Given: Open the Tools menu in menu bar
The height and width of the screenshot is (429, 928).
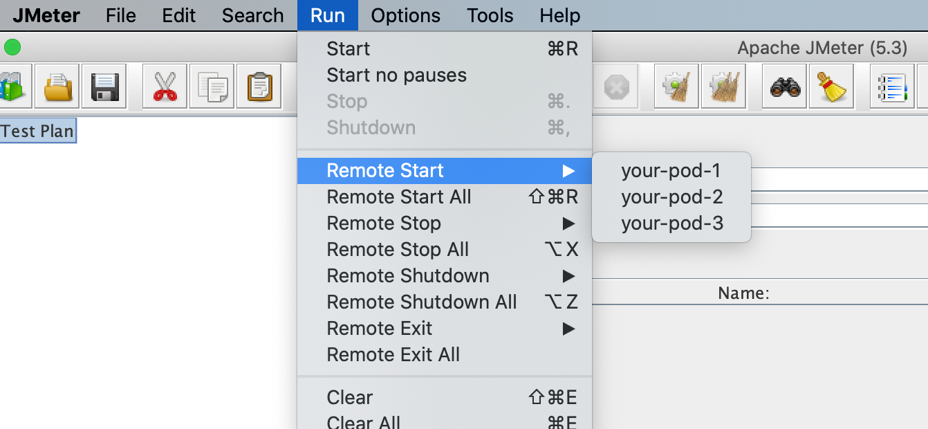Looking at the screenshot, I should point(490,15).
